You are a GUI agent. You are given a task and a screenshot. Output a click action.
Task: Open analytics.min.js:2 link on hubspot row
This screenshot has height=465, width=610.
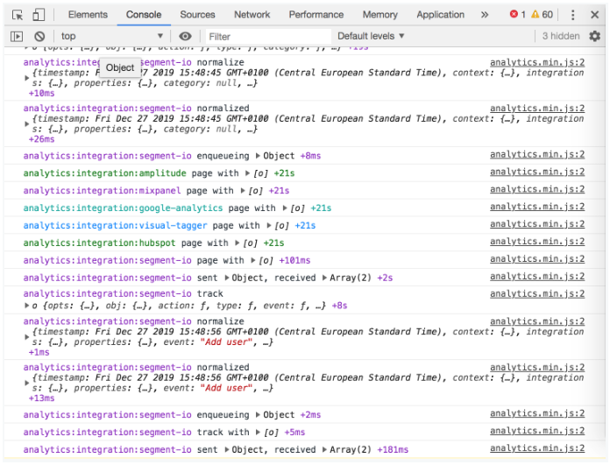pos(536,243)
